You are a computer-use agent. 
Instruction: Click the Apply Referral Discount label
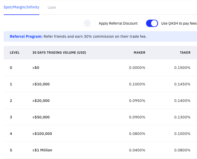click(x=118, y=23)
